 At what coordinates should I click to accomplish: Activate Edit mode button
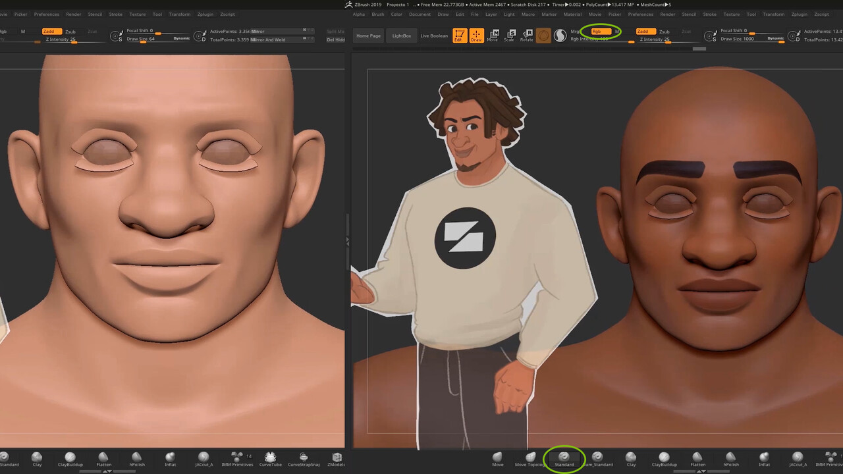click(460, 36)
